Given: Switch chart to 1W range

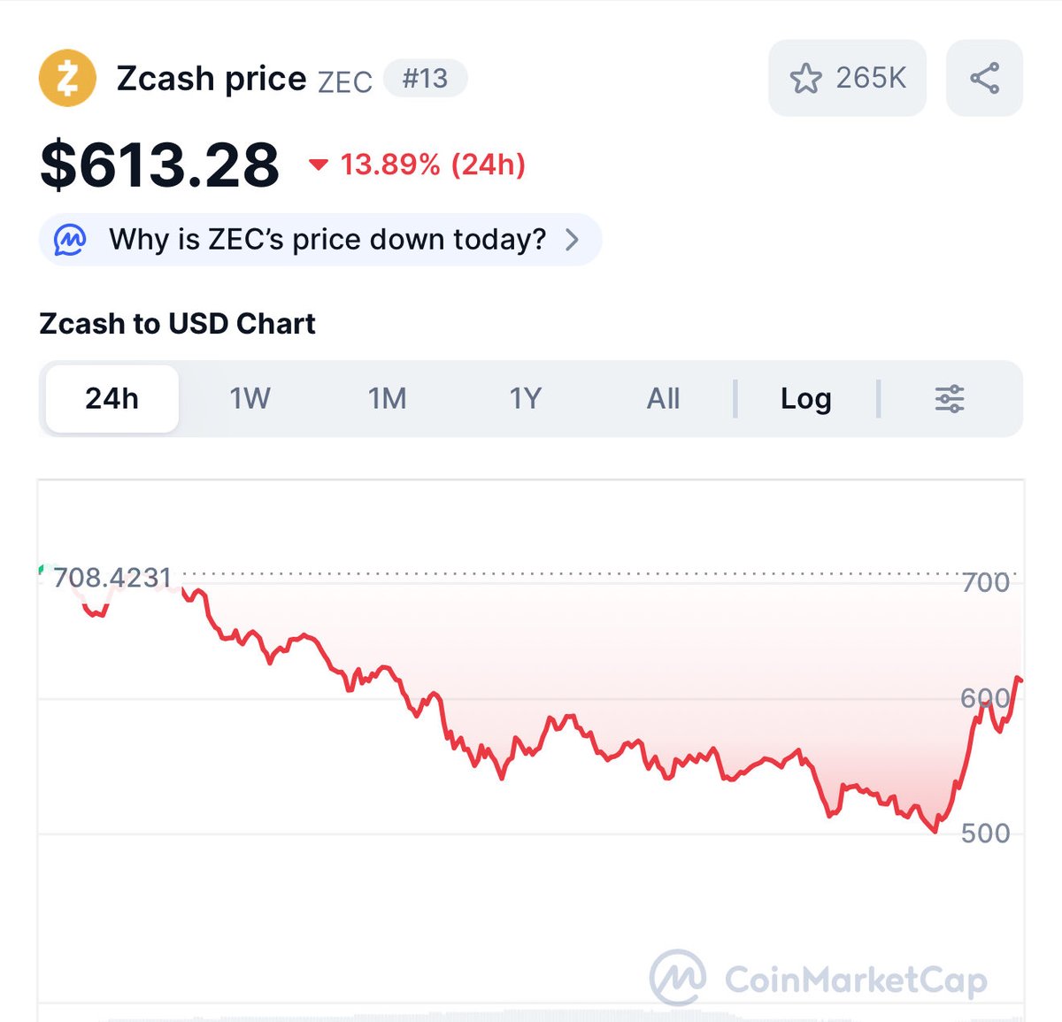Looking at the screenshot, I should point(250,399).
